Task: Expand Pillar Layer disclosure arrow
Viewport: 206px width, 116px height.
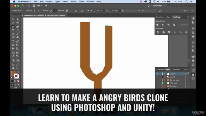Action: (164, 83)
